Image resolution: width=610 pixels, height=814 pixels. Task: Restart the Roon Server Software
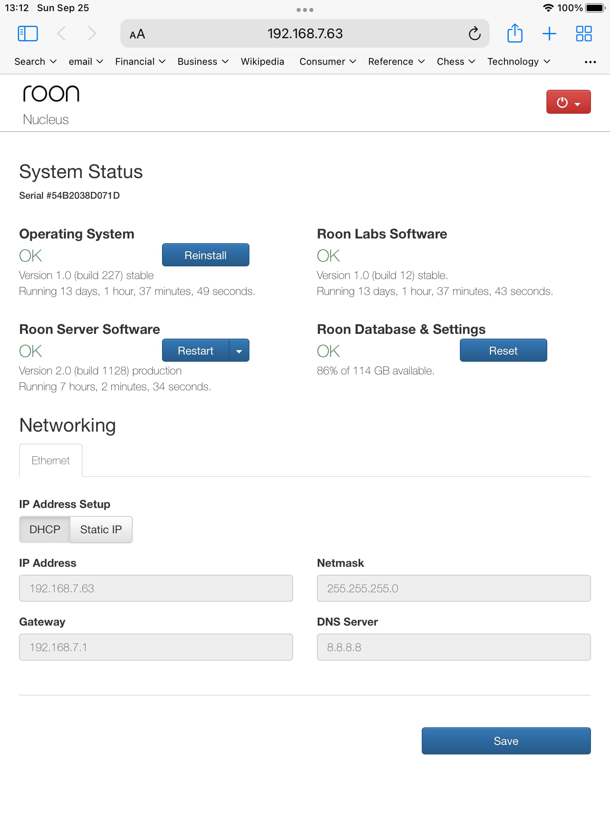[x=195, y=350]
